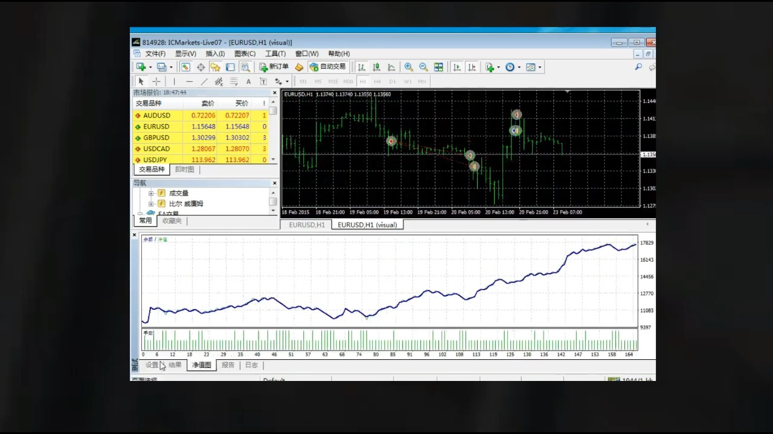Image resolution: width=773 pixels, height=434 pixels.
Task: Open the templates dropdown arrow
Action: click(540, 68)
